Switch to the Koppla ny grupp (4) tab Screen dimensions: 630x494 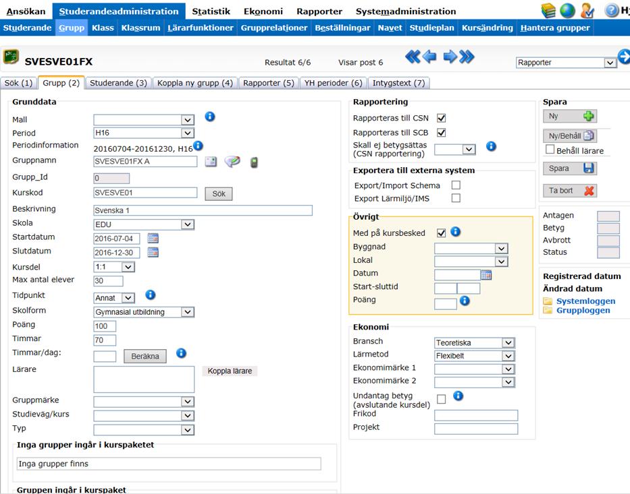pyautogui.click(x=195, y=83)
